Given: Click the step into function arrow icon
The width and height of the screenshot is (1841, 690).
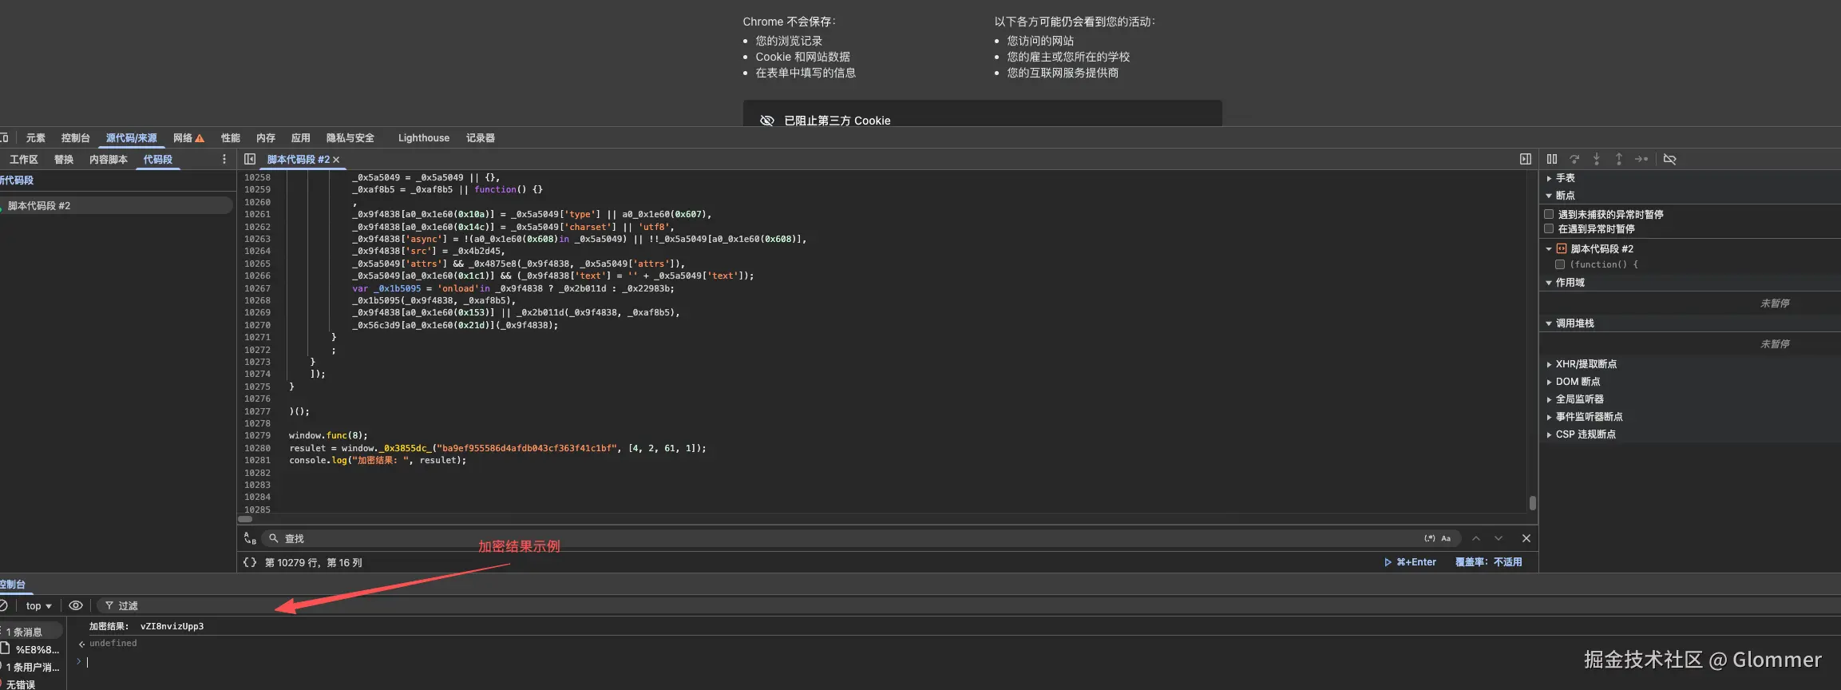Looking at the screenshot, I should point(1597,159).
